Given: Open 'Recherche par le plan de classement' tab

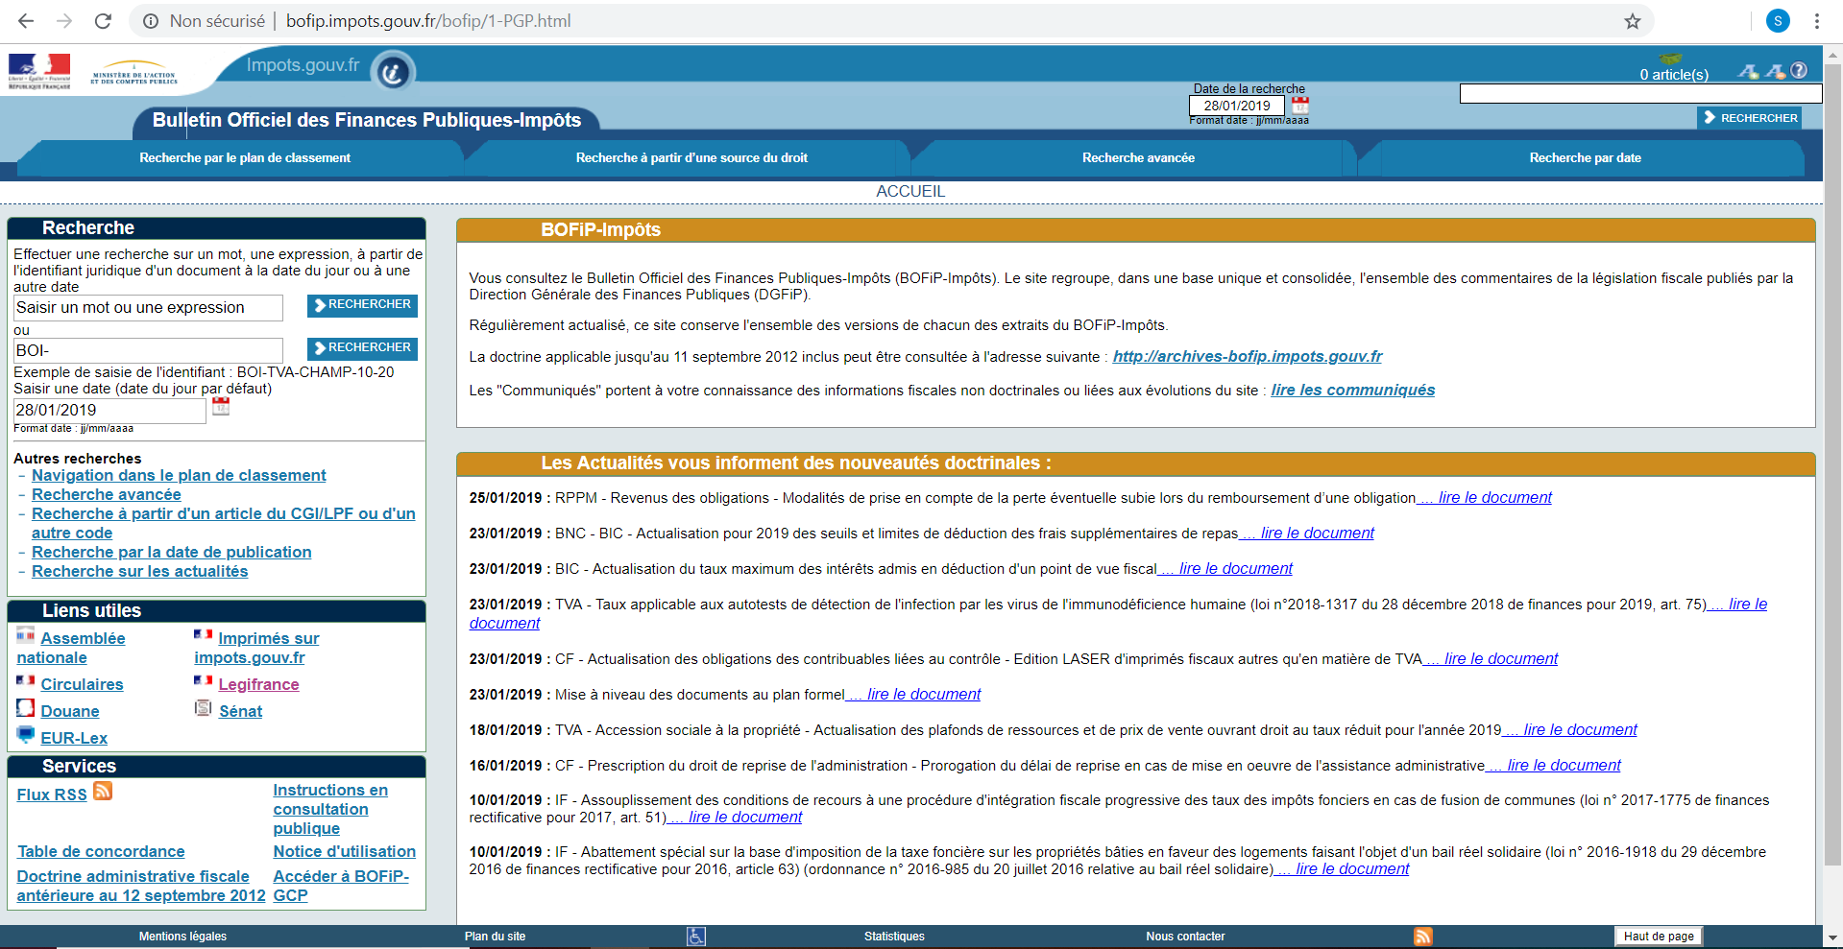Looking at the screenshot, I should [x=245, y=158].
